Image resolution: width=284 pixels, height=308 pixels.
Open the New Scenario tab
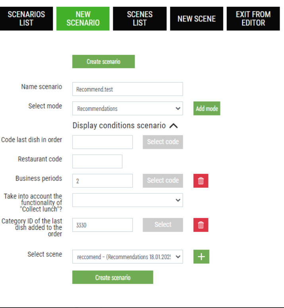83,19
